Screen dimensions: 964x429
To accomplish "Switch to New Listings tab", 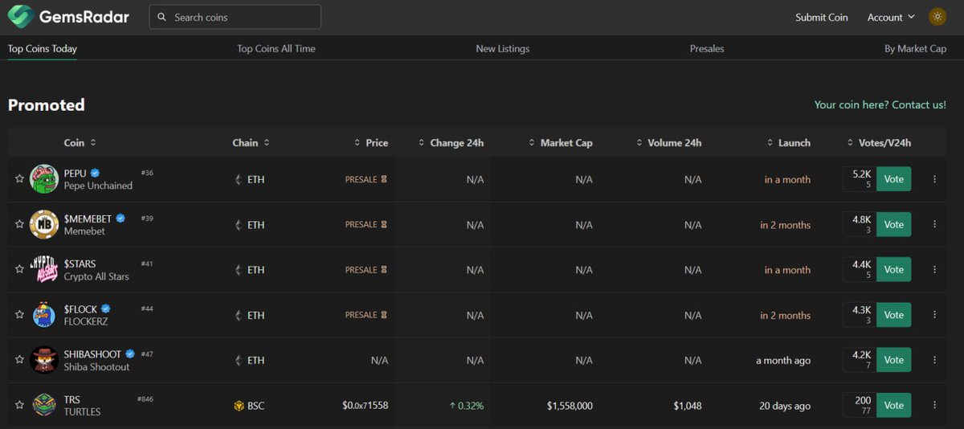I will [x=503, y=48].
